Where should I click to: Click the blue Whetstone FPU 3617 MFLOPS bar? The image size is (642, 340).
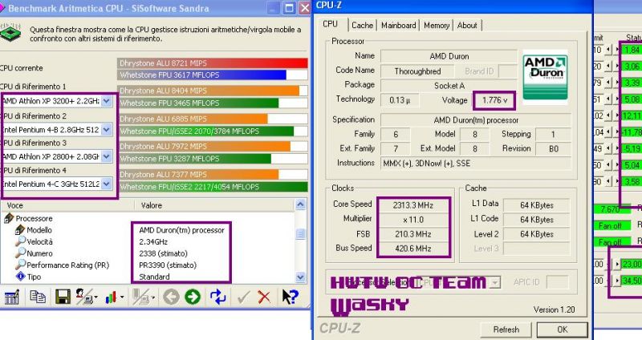(202, 75)
